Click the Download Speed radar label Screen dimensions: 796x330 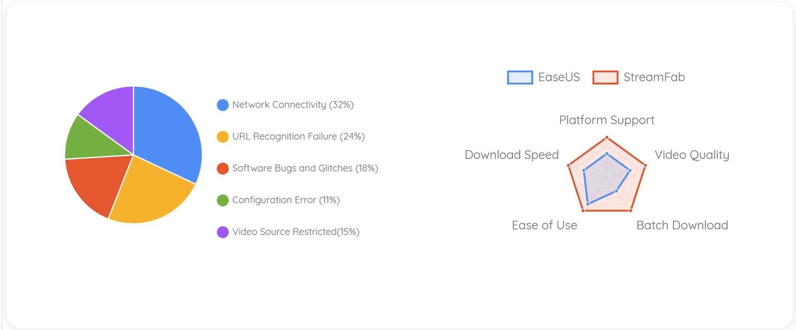click(x=512, y=155)
